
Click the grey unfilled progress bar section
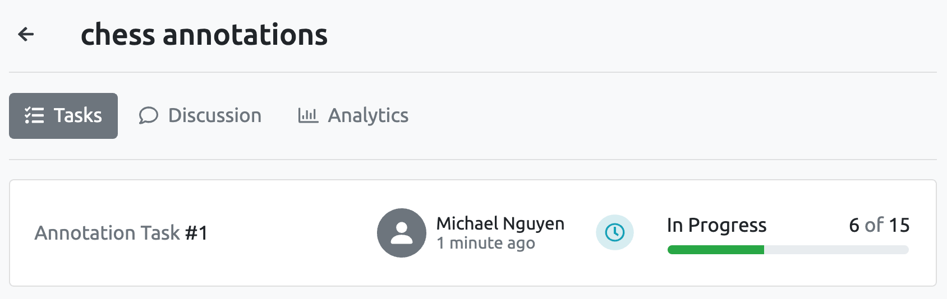coord(836,250)
